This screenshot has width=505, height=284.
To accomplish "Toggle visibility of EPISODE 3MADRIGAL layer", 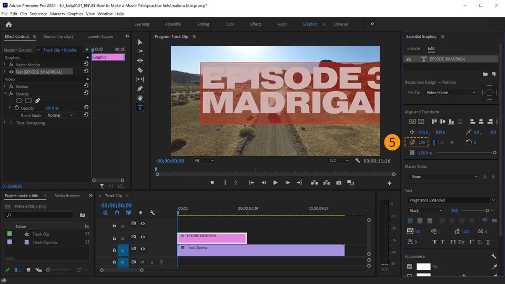I will click(409, 59).
